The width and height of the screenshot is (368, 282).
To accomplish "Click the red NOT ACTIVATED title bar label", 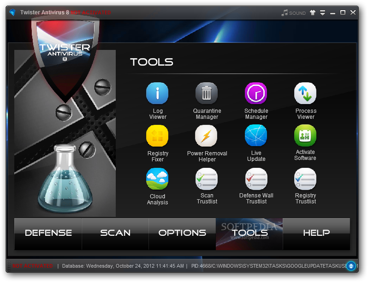I will coord(90,12).
